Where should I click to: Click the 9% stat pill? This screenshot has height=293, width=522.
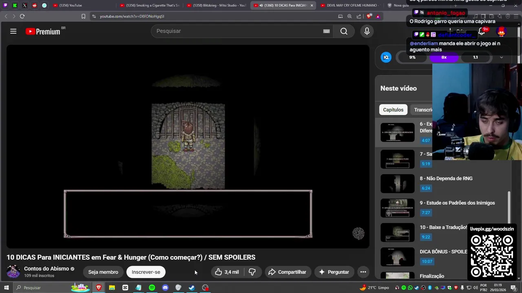click(412, 57)
